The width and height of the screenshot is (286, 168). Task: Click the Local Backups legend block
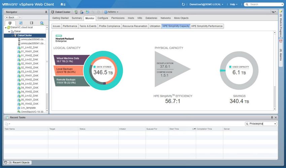click(x=69, y=70)
